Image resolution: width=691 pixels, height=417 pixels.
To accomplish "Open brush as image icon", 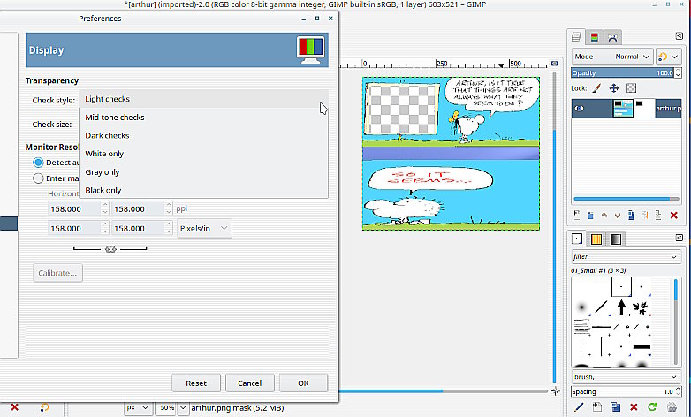I will pyautogui.click(x=672, y=407).
